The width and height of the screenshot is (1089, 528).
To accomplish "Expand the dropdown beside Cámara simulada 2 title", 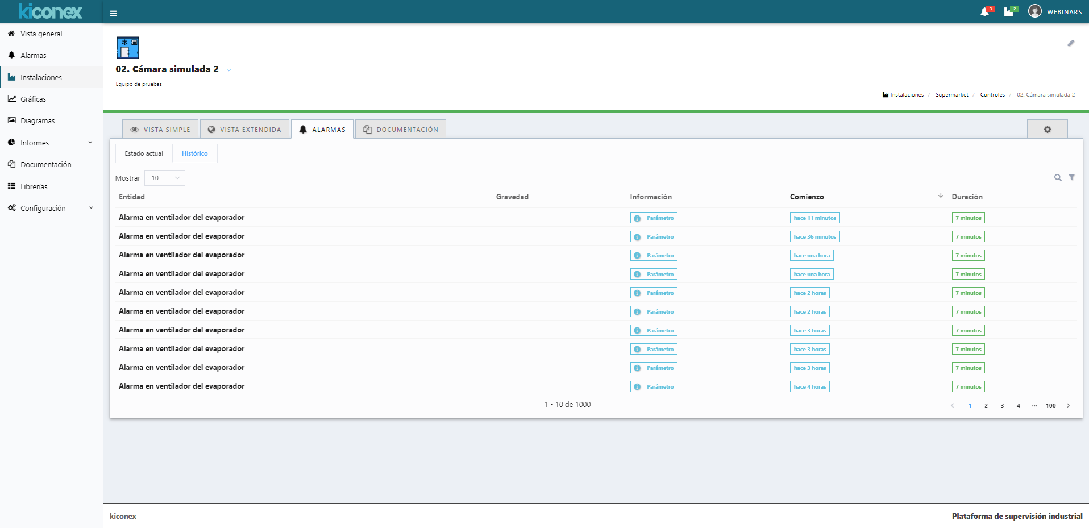I will point(229,70).
